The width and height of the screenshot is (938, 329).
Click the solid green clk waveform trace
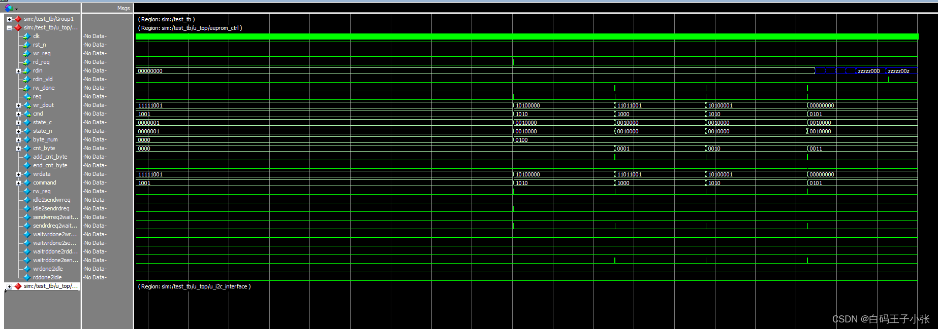[527, 36]
